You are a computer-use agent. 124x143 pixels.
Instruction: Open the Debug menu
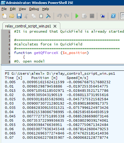(x=34, y=9)
